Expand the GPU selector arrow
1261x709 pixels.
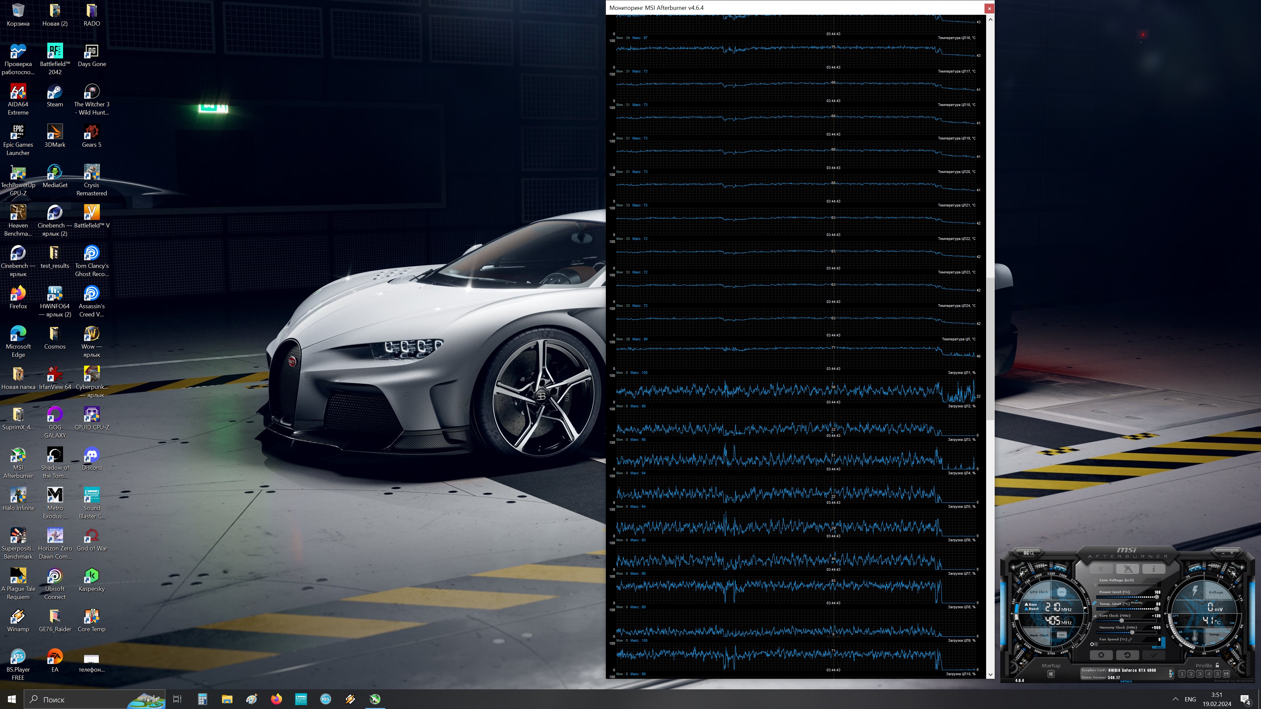(1173, 674)
